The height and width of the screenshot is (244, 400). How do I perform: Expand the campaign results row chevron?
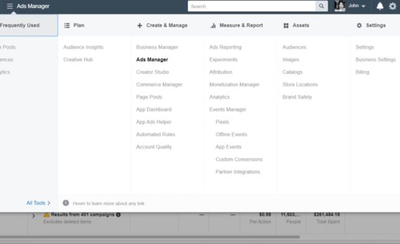coord(34,216)
